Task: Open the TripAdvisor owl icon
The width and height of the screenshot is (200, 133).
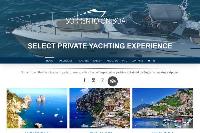Action: [x=113, y=81]
